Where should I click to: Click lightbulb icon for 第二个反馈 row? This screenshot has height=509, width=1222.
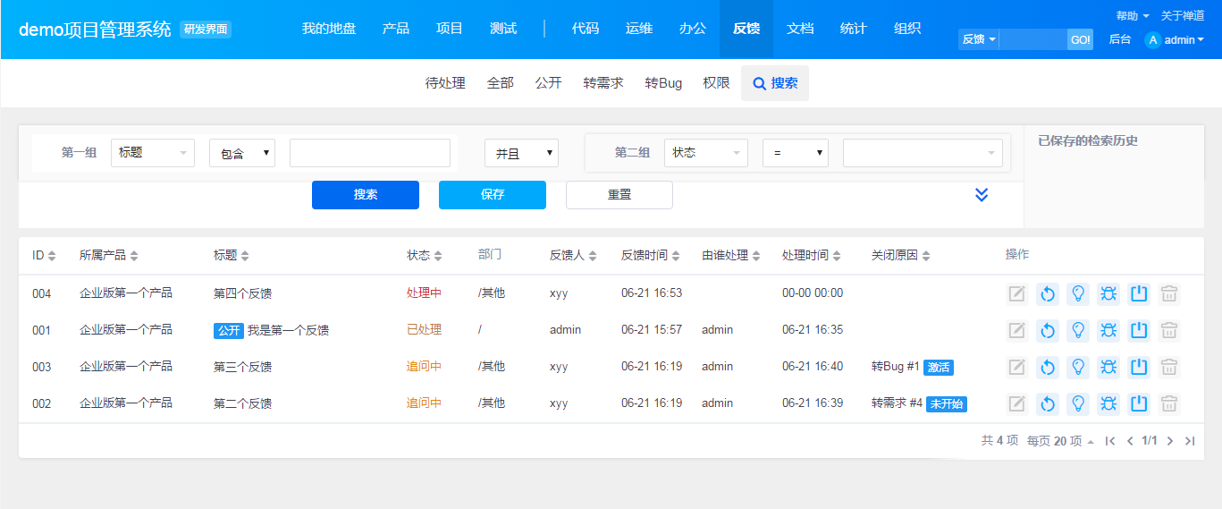(1078, 403)
